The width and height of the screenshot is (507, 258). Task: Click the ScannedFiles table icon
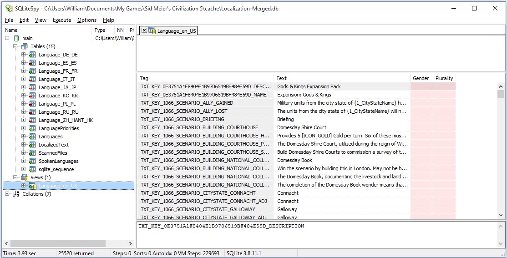pyautogui.click(x=32, y=153)
